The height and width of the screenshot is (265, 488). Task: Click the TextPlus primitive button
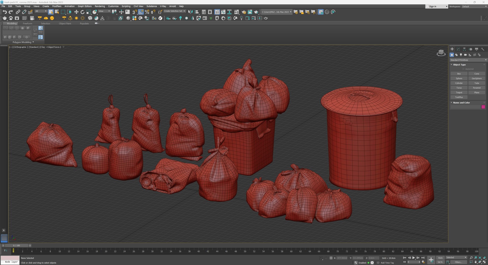tap(459, 97)
